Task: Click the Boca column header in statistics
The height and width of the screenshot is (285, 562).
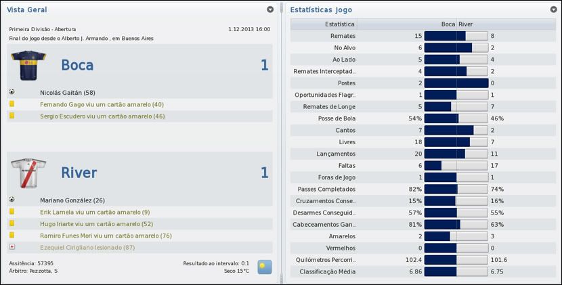Action: (448, 24)
